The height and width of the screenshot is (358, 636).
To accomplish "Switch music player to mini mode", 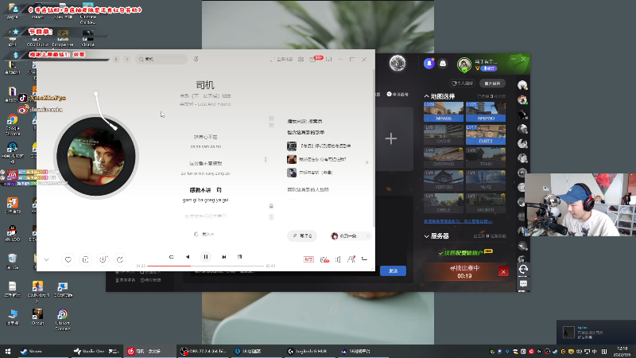I will click(x=328, y=59).
